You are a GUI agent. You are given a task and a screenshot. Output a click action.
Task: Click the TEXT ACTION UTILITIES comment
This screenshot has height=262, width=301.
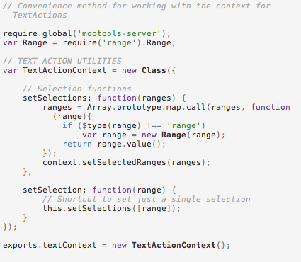pyautogui.click(x=62, y=61)
